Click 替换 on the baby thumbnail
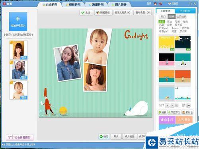The image size is (199, 149). (x=24, y=98)
